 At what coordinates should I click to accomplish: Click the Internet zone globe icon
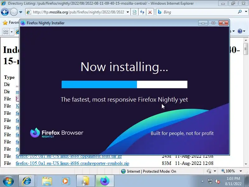point(123,171)
